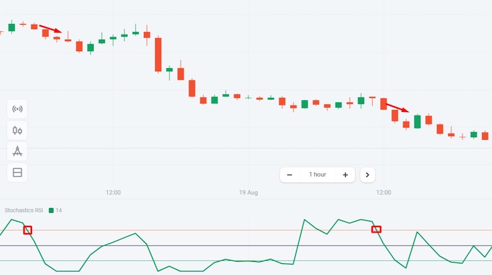Open the chart layout panel icon
This screenshot has height=275, width=492.
coord(17,173)
